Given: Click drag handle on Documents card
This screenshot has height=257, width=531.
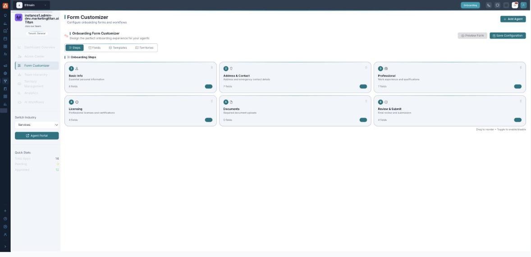Looking at the screenshot, I should pyautogui.click(x=366, y=101).
